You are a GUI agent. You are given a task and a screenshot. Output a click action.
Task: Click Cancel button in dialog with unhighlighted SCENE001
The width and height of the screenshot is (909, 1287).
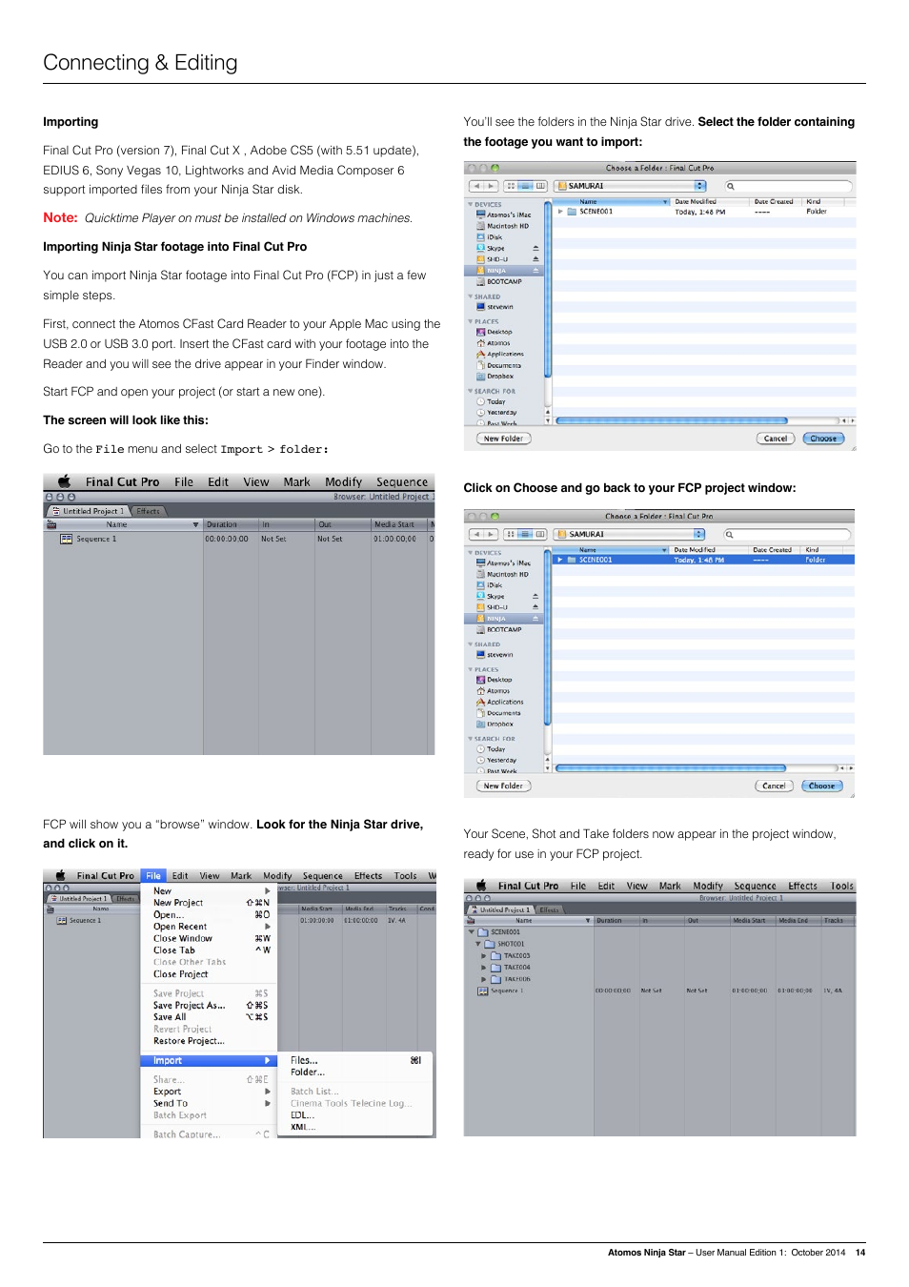[x=776, y=439]
